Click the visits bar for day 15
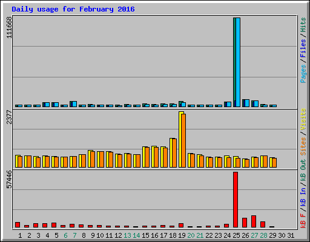The height and width of the screenshot is (242, 310). pyautogui.click(x=146, y=157)
